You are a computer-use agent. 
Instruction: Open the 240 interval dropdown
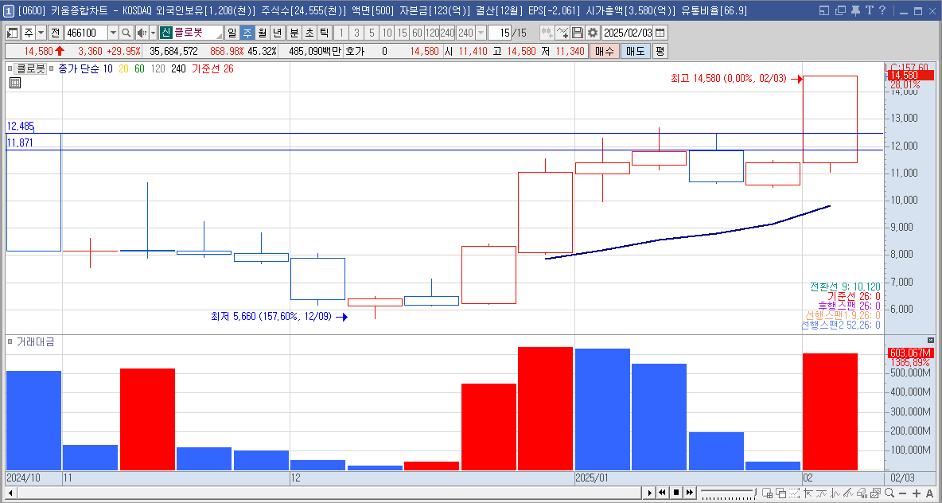click(x=481, y=33)
